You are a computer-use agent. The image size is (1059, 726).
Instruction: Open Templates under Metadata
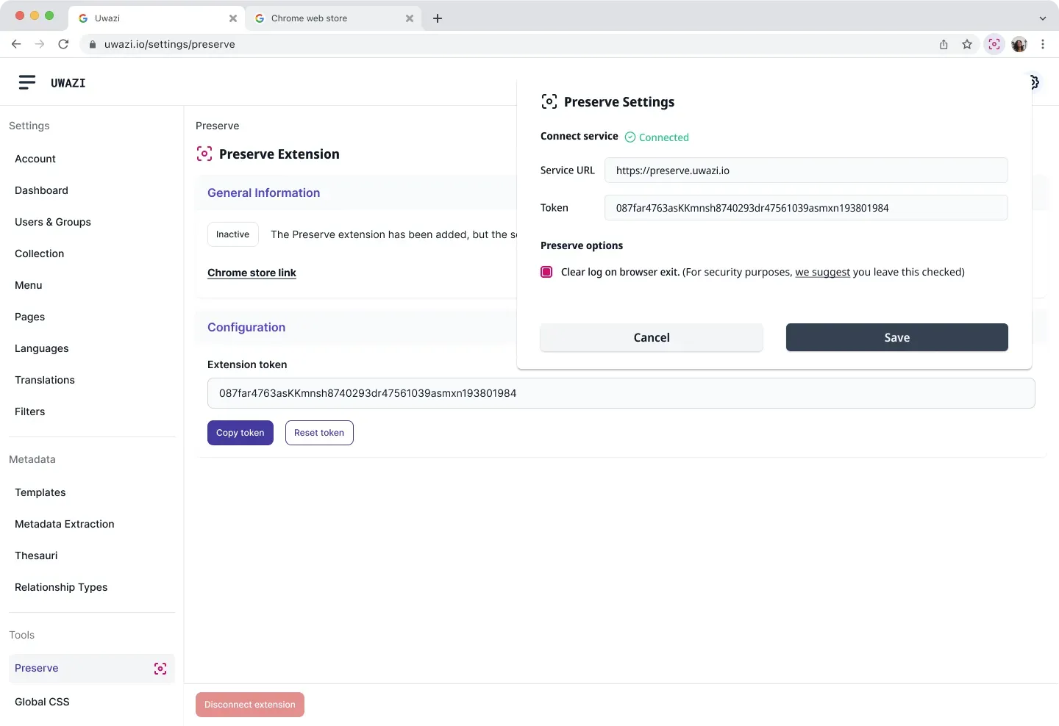point(40,492)
